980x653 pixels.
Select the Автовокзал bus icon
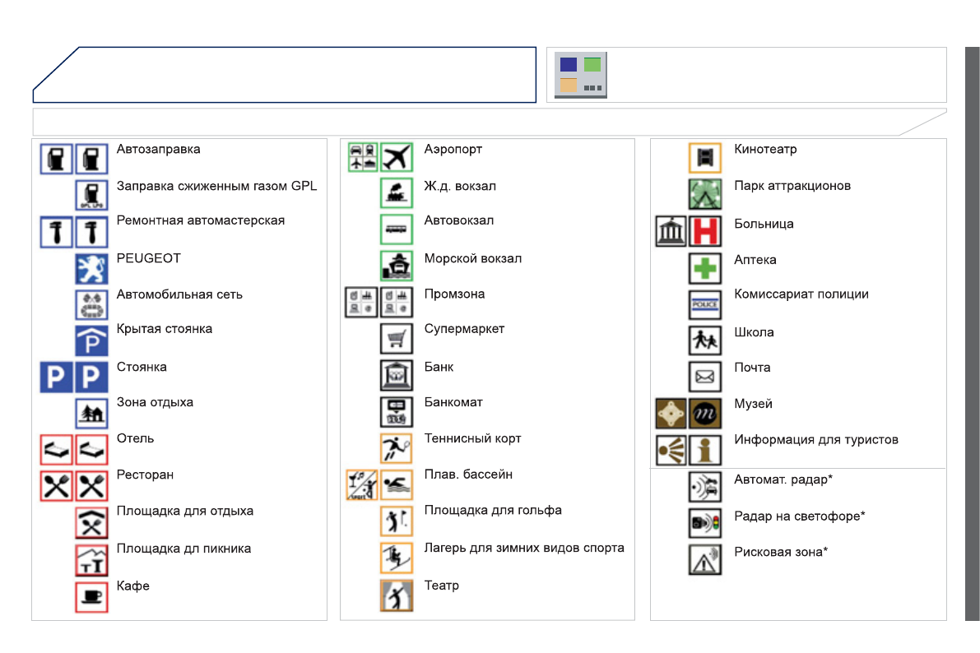(x=397, y=229)
